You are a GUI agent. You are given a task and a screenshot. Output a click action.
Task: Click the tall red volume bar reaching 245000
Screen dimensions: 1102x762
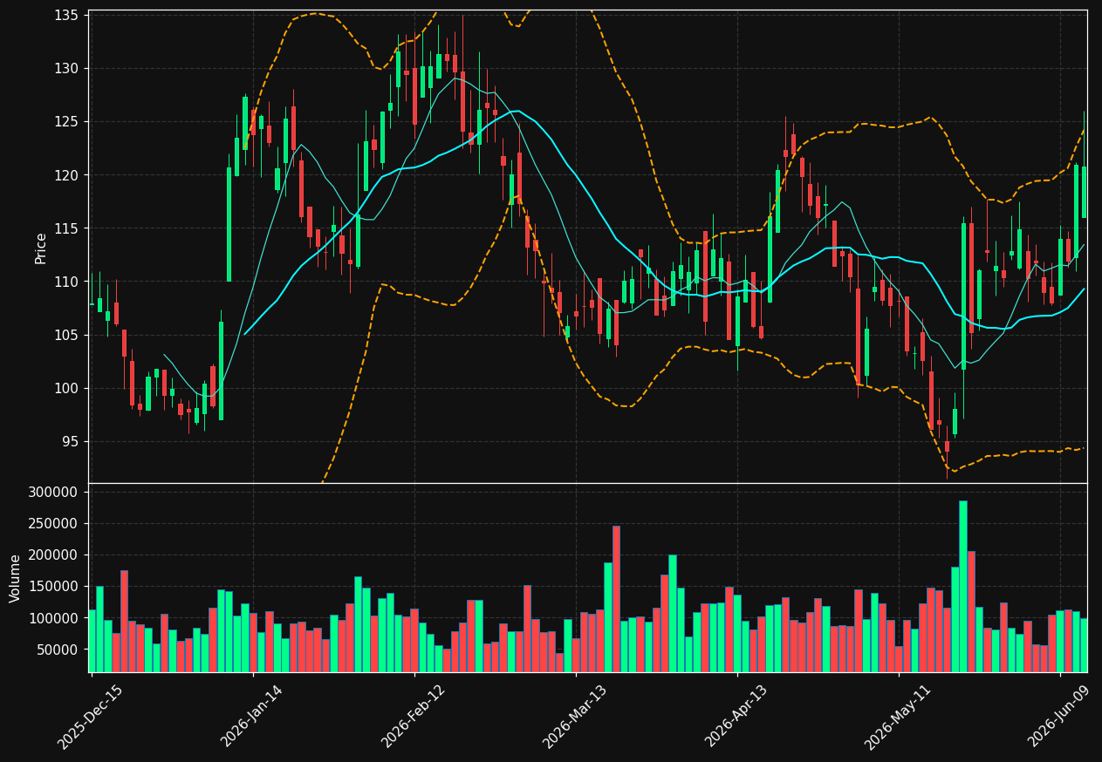(x=616, y=599)
